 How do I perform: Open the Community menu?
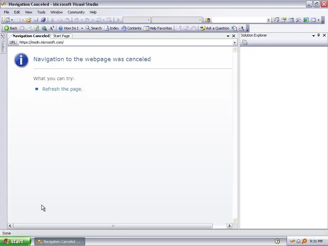[76, 12]
